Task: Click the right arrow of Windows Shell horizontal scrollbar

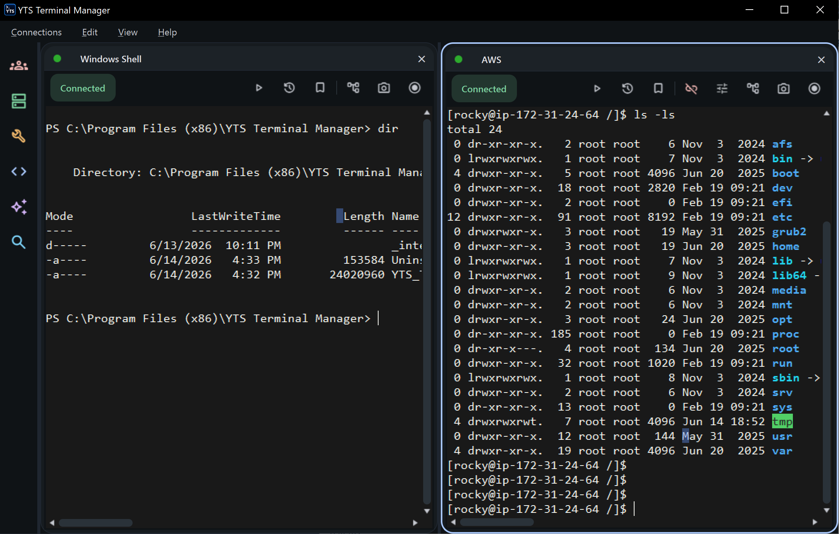Action: [415, 522]
